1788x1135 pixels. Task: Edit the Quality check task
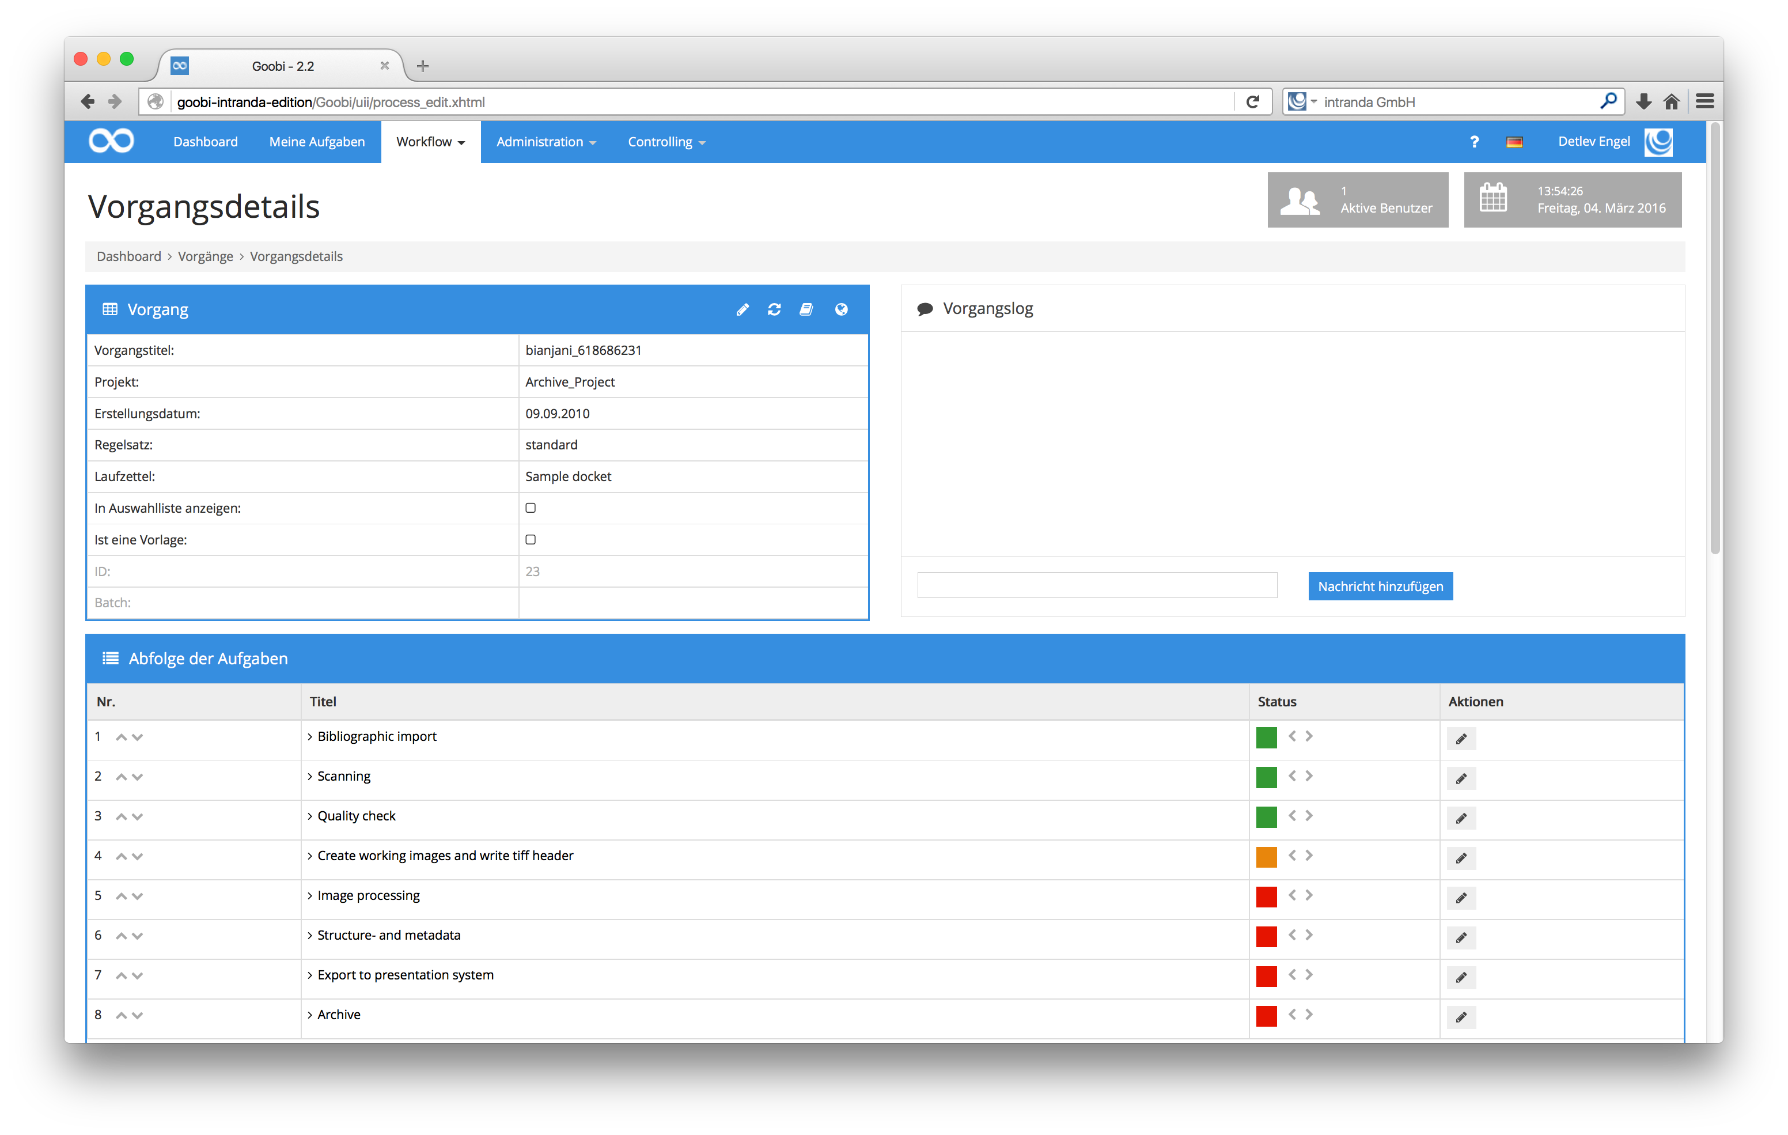1461,819
